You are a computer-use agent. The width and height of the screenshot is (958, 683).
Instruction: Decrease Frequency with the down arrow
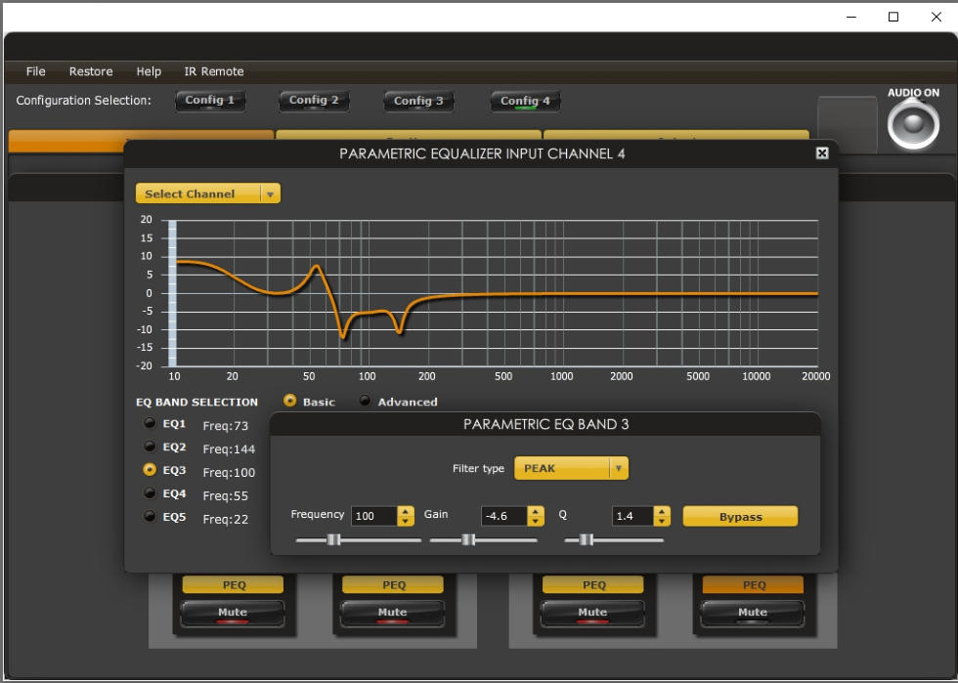pyautogui.click(x=406, y=521)
